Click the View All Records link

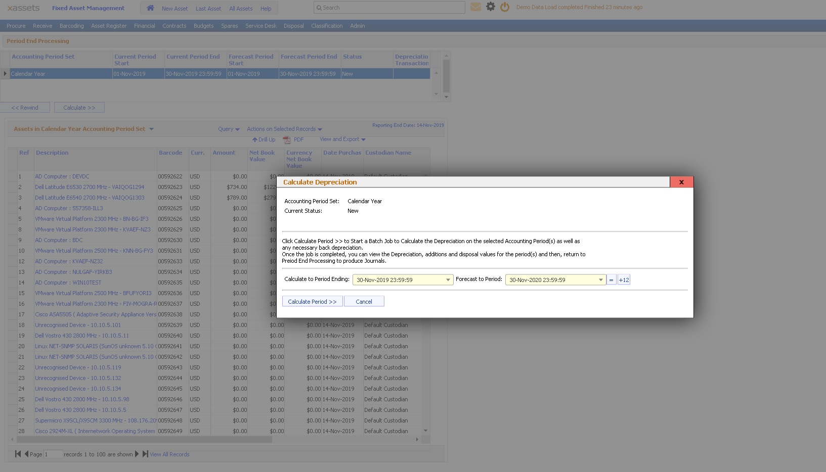point(169,454)
